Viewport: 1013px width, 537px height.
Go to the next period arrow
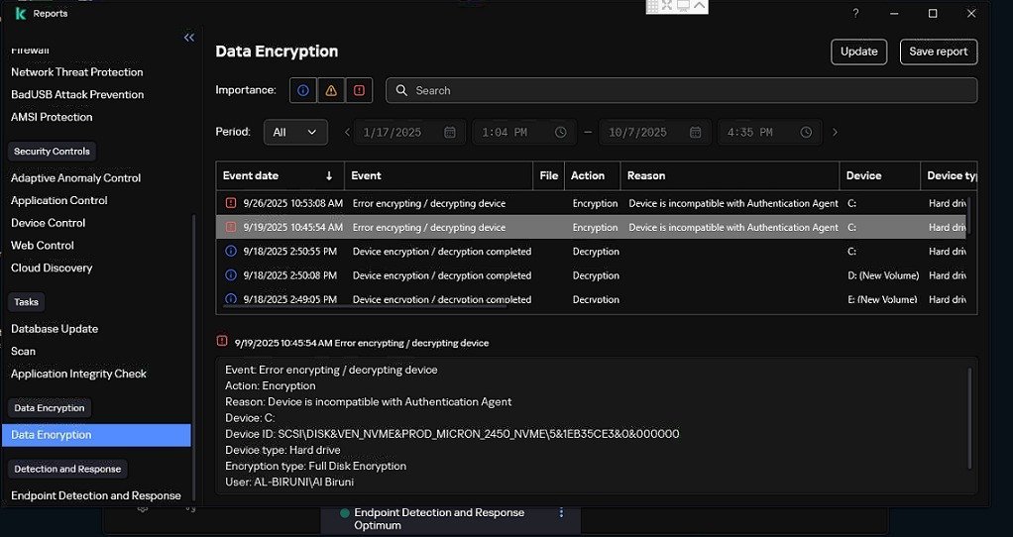[835, 133]
